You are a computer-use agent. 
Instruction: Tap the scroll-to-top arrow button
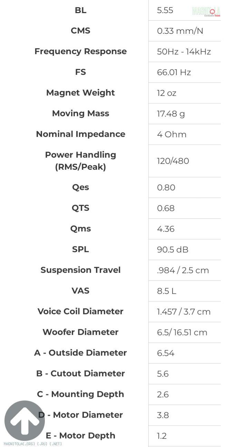click(x=24, y=420)
